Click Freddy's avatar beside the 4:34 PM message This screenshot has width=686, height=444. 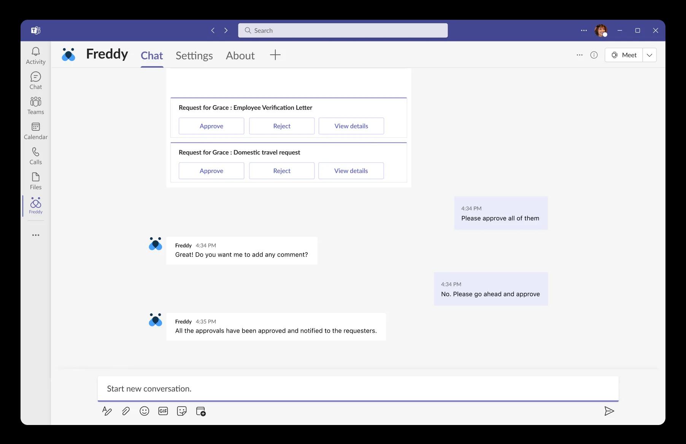coord(155,244)
